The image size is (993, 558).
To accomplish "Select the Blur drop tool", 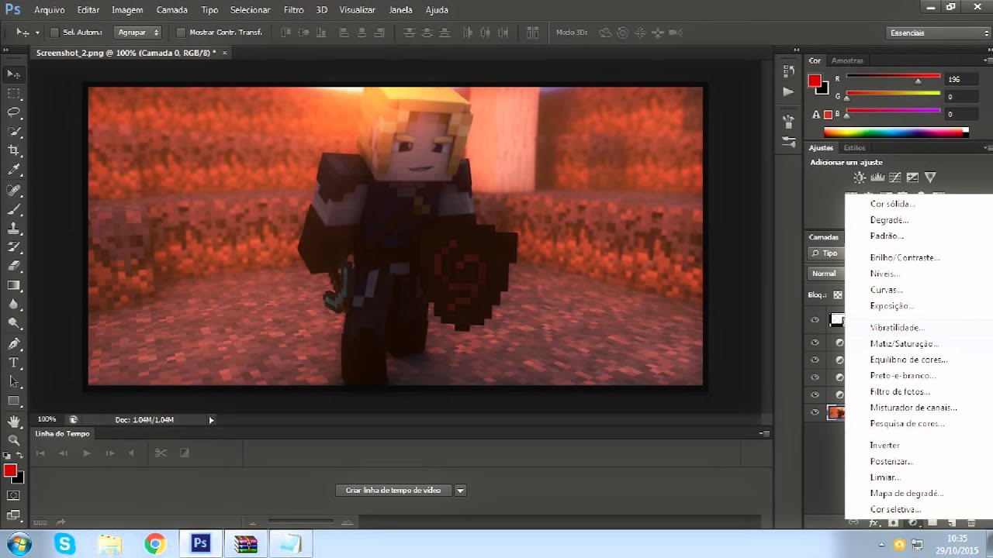I will [x=14, y=305].
